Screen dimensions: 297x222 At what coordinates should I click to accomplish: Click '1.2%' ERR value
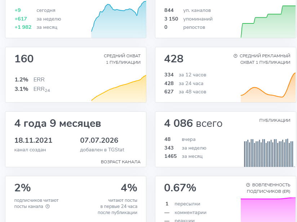coord(21,80)
